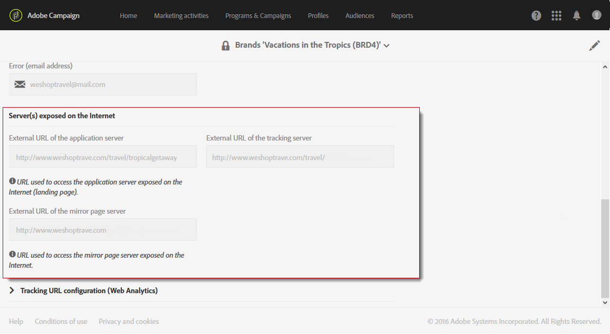Open Privacy and cookies link
Viewport: 610px width, 334px height.
[129, 322]
